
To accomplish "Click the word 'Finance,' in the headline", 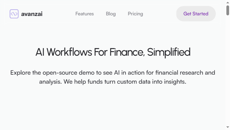I will (127, 52).
